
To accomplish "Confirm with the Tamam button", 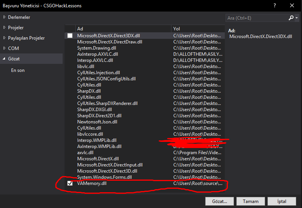I will point(251,201).
